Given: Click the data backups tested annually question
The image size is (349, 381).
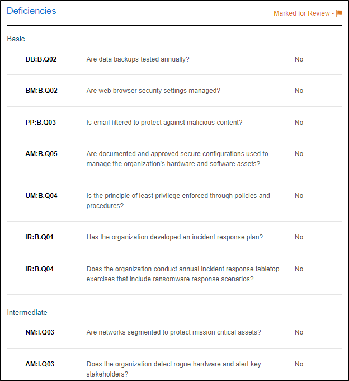Looking at the screenshot, I should (x=138, y=59).
